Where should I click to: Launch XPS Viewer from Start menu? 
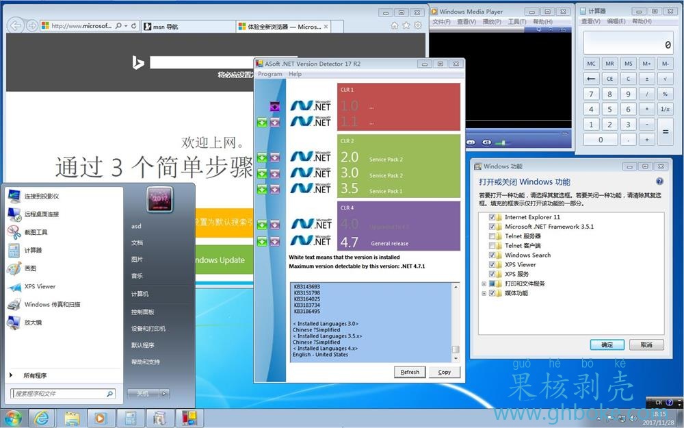(x=40, y=286)
